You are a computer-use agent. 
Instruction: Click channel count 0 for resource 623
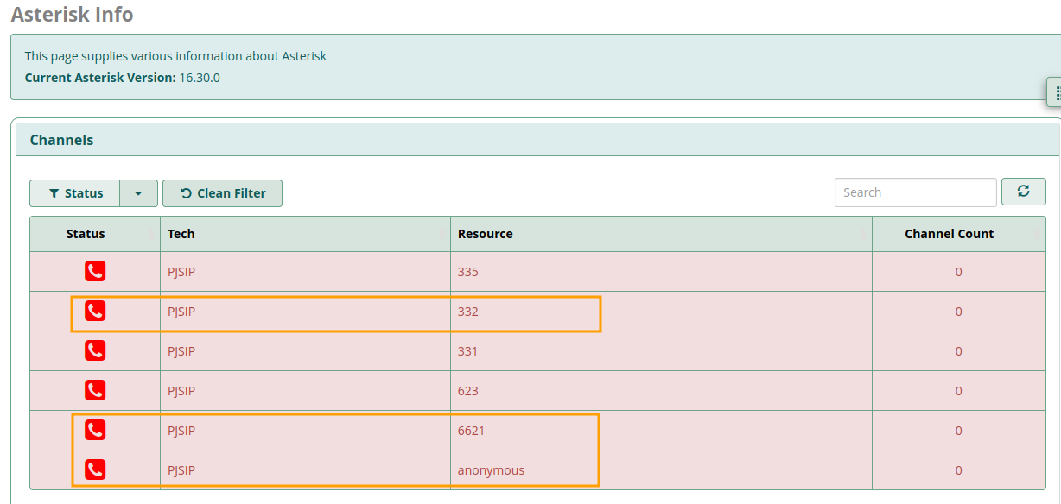pos(958,391)
